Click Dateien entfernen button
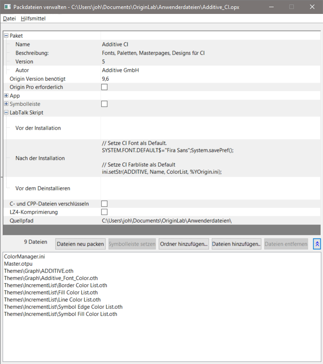This screenshot has height=364, width=323. pos(286,244)
